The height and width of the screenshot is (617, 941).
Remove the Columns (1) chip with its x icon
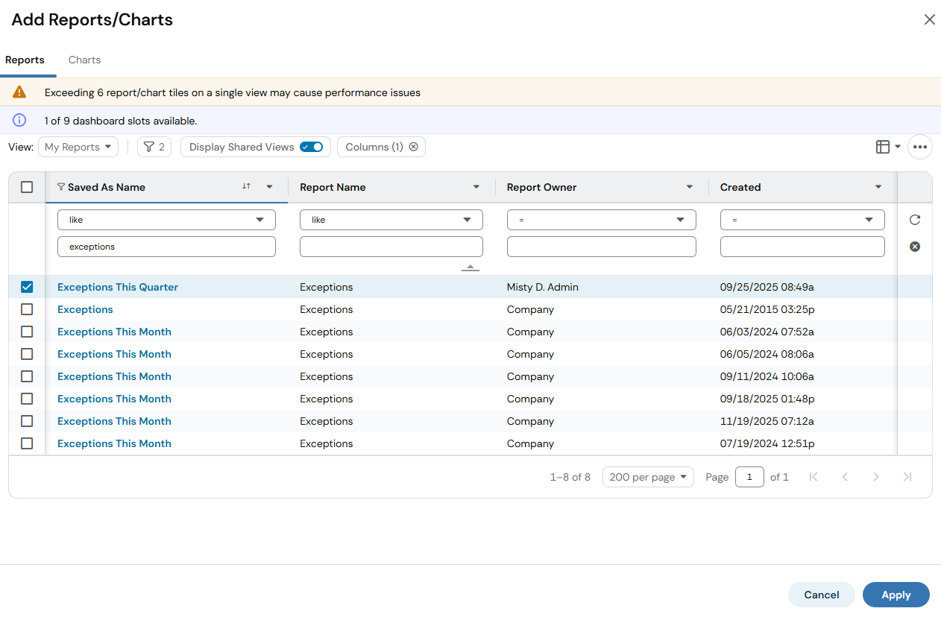click(413, 147)
